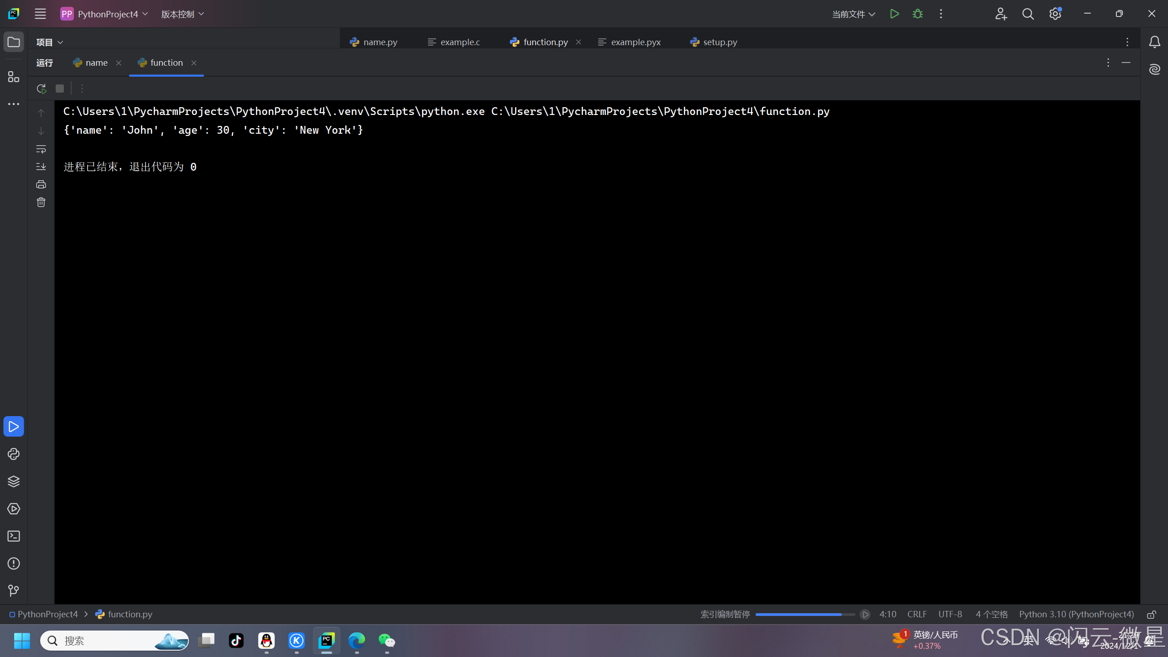Open Microsoft Edge from taskbar
Viewport: 1168px width, 657px height.
coord(357,641)
